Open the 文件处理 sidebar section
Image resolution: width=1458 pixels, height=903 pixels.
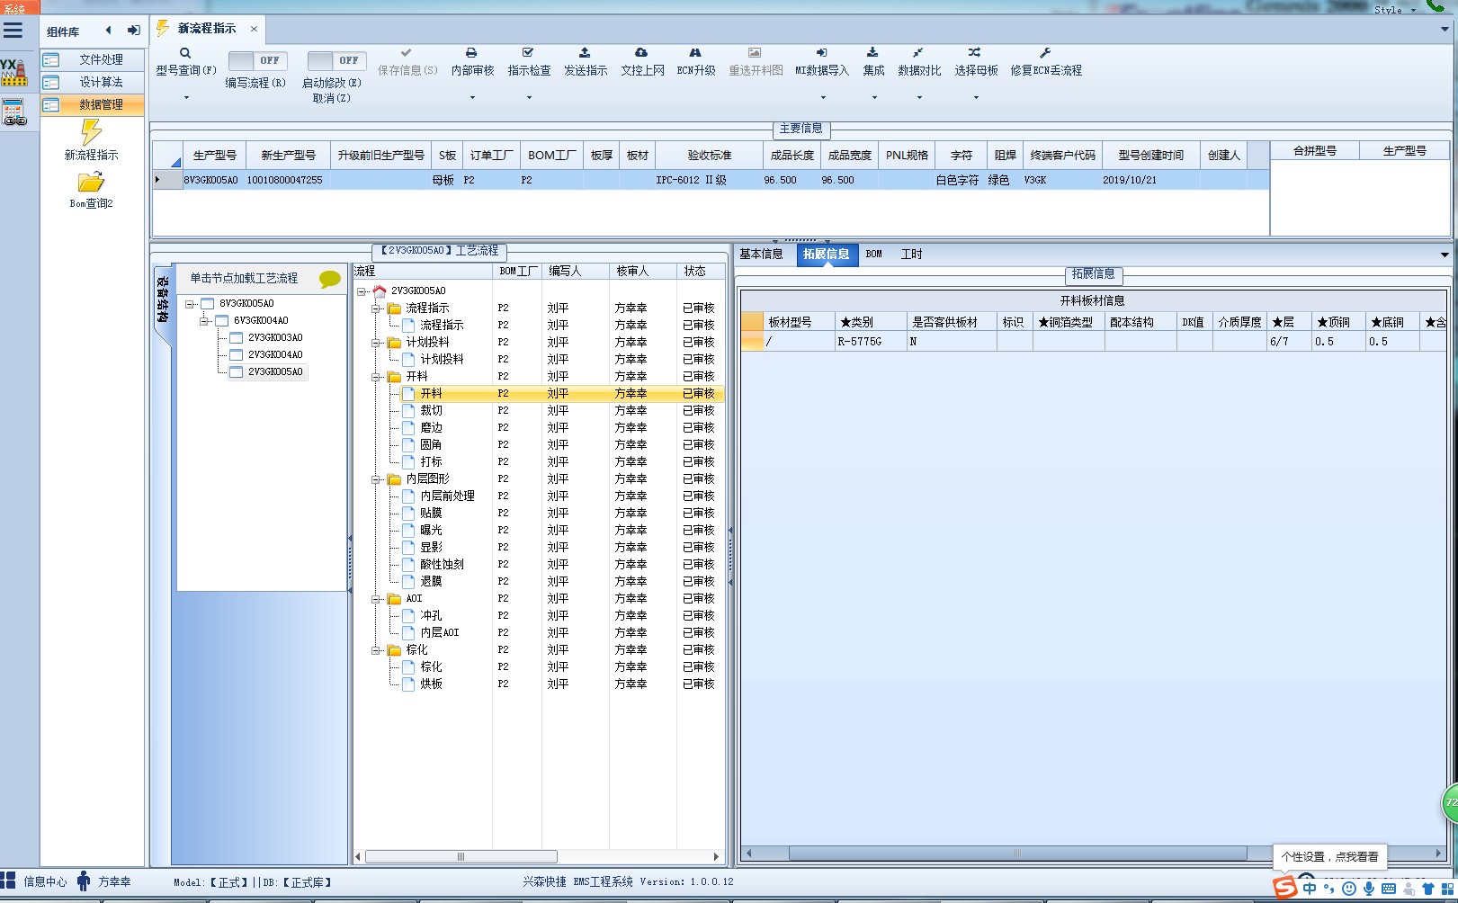pyautogui.click(x=93, y=59)
